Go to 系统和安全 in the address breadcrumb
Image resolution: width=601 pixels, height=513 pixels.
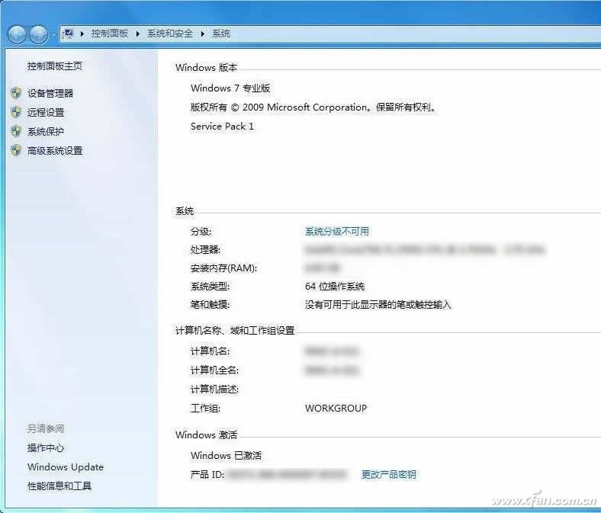[170, 34]
